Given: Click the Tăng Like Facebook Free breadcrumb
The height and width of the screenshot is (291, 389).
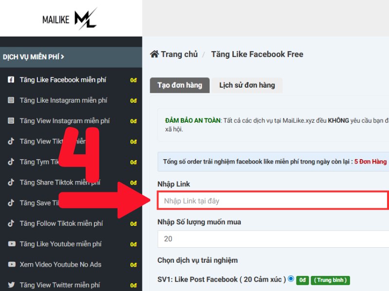Looking at the screenshot, I should click(x=257, y=54).
